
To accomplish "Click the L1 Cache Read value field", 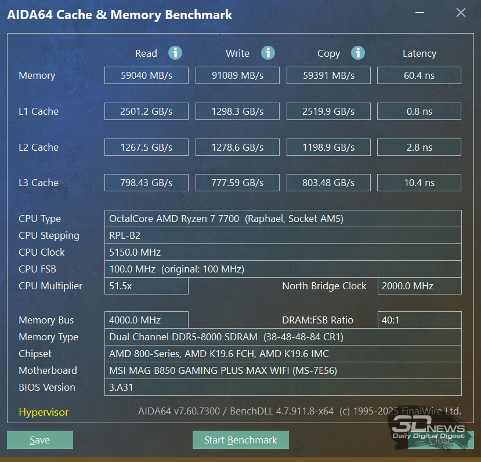I will pos(146,111).
